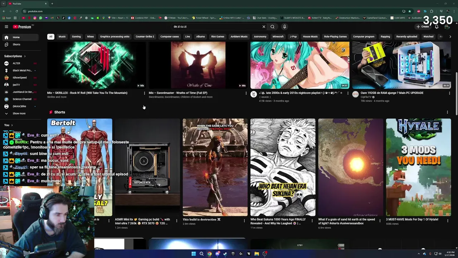The image size is (458, 258).
Task: Open the Create video button
Action: (423, 27)
